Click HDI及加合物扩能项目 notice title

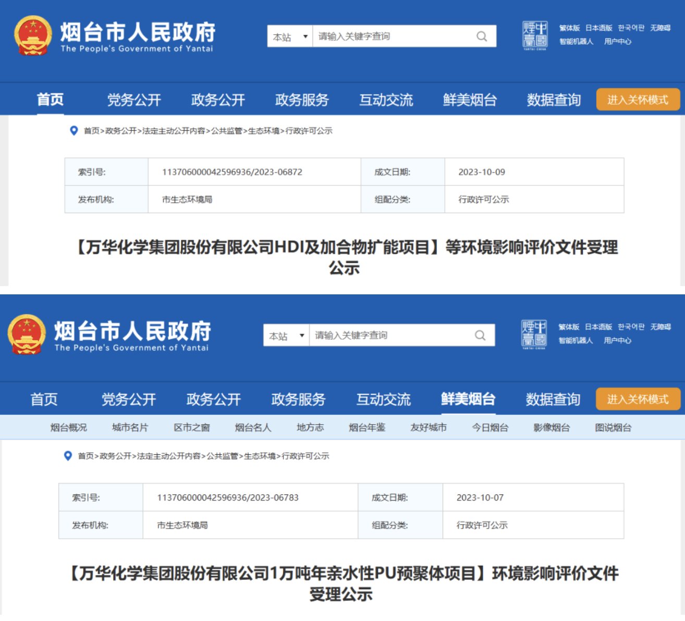pyautogui.click(x=344, y=257)
